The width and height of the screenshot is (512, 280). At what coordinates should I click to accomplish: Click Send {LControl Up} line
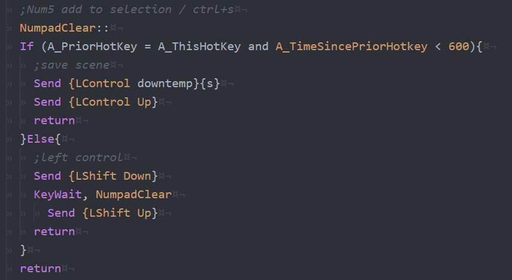point(96,102)
